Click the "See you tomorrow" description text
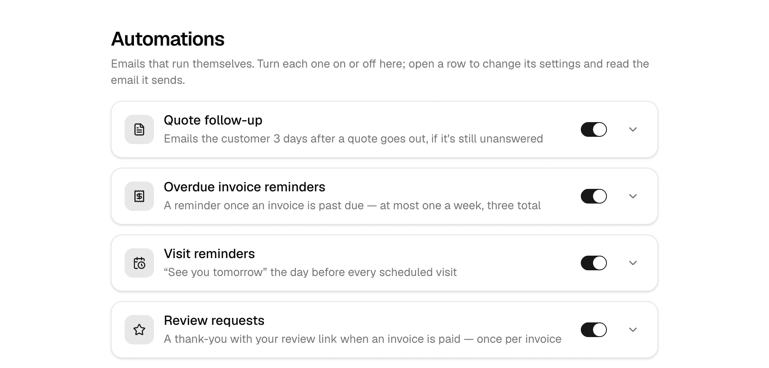The width and height of the screenshot is (769, 368). click(x=310, y=272)
